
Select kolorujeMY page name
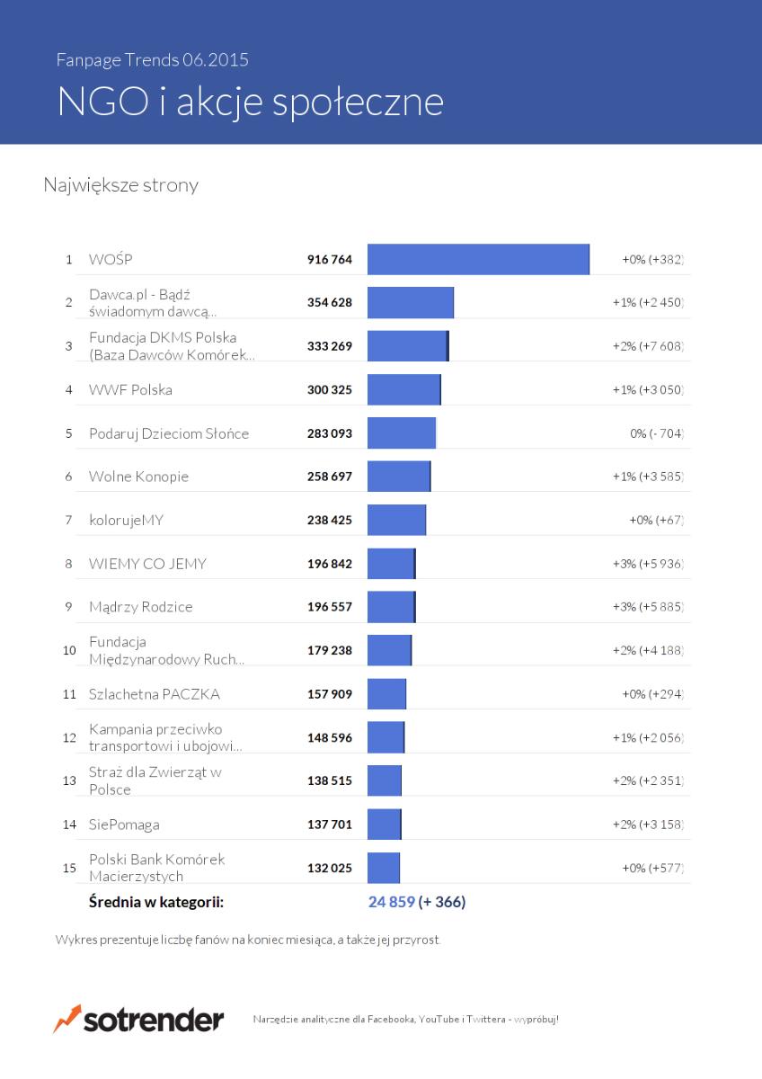(127, 521)
